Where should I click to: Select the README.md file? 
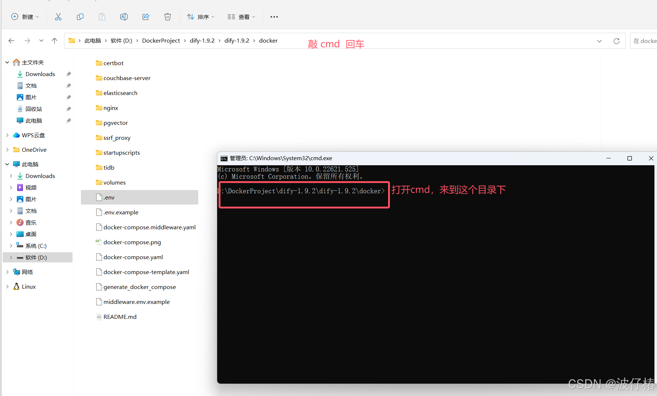pos(116,317)
